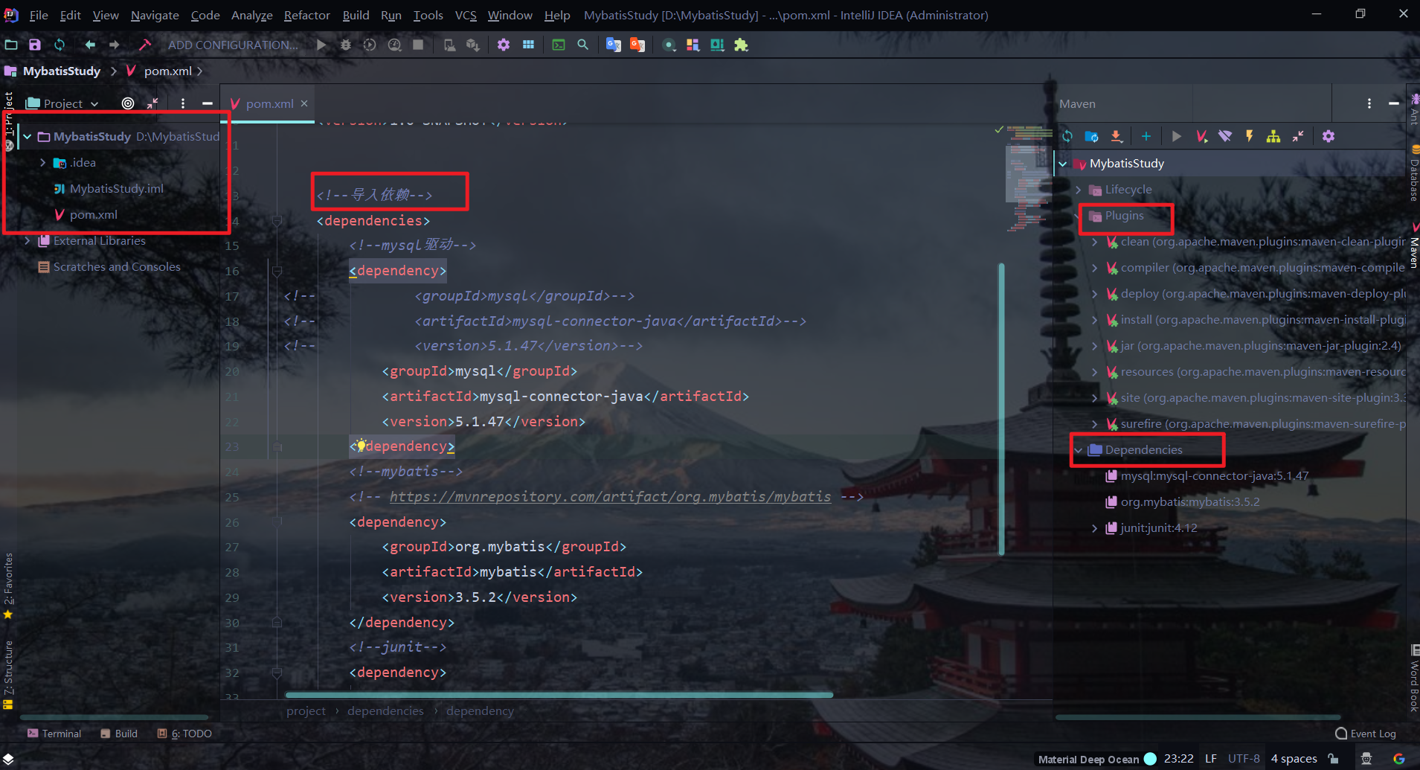Open the Terminal tool window
Viewport: 1420px width, 770px height.
pos(54,734)
